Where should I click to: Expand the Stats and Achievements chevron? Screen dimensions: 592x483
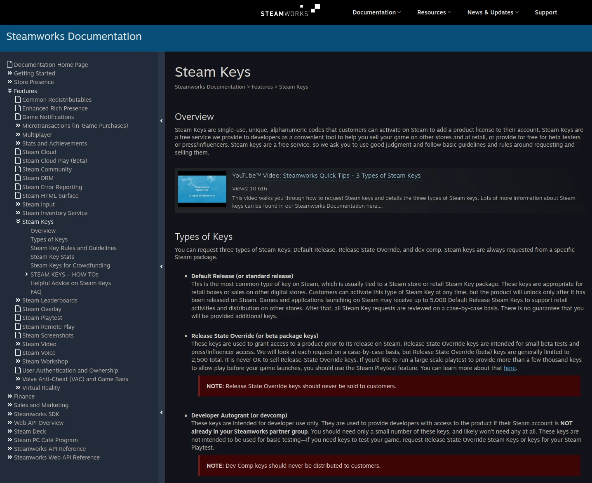[x=18, y=143]
